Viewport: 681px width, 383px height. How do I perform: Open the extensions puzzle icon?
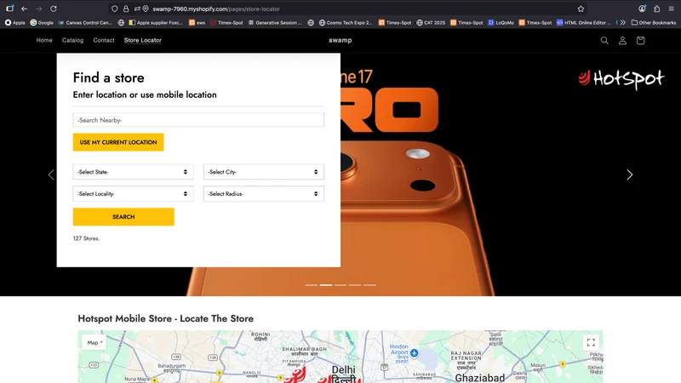(x=656, y=9)
